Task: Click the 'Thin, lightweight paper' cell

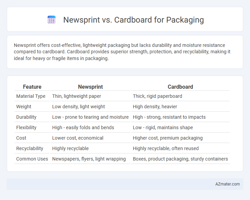Action: (91, 96)
